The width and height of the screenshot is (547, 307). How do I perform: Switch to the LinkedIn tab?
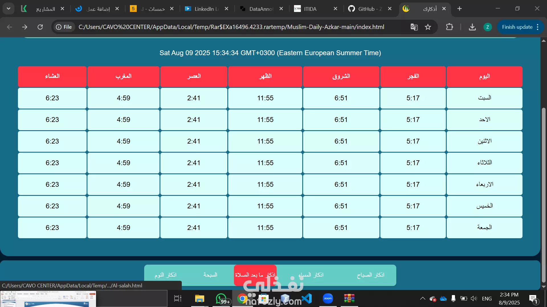click(x=206, y=9)
